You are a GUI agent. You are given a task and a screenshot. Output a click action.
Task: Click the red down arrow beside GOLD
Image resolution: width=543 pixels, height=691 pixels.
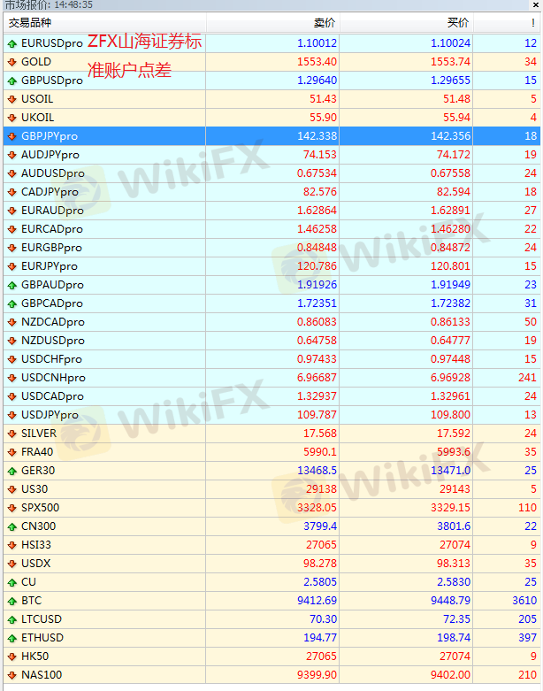pos(11,62)
